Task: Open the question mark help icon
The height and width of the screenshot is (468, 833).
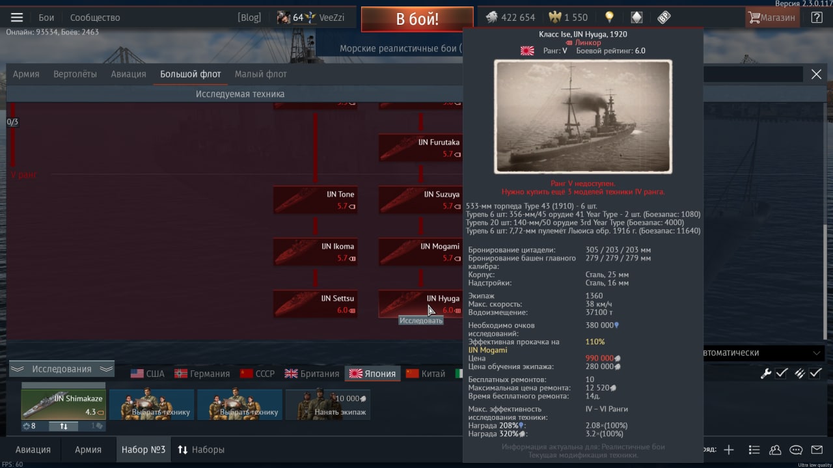Action: [816, 18]
